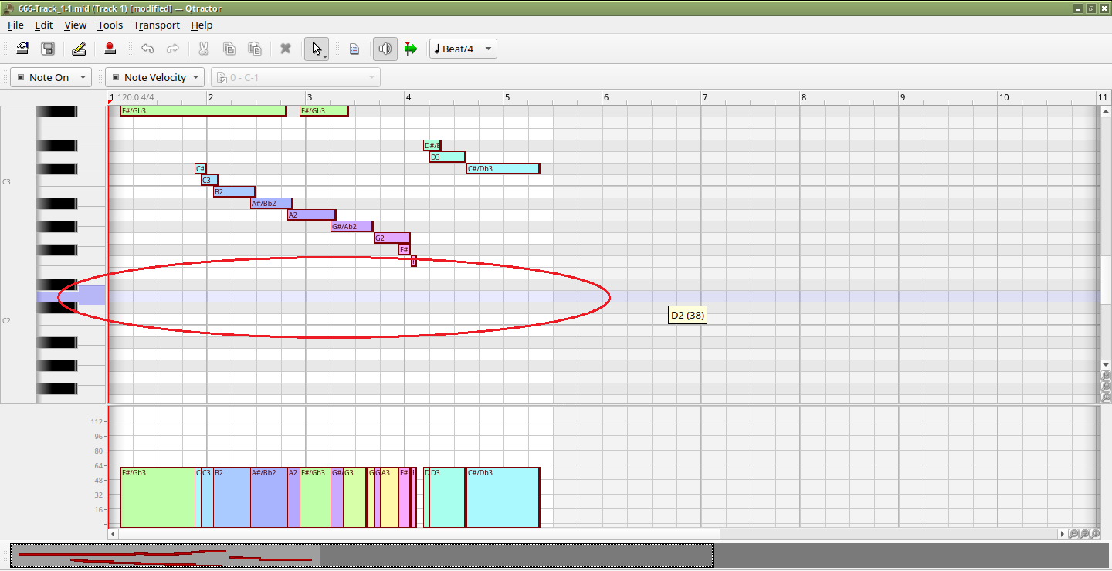Toggle the speaker note preview button
The image size is (1112, 571).
tap(385, 49)
